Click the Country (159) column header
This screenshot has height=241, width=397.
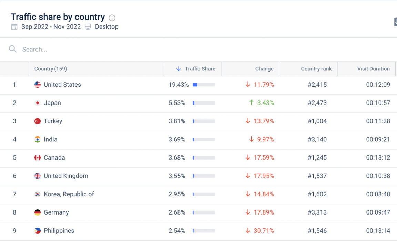point(51,69)
